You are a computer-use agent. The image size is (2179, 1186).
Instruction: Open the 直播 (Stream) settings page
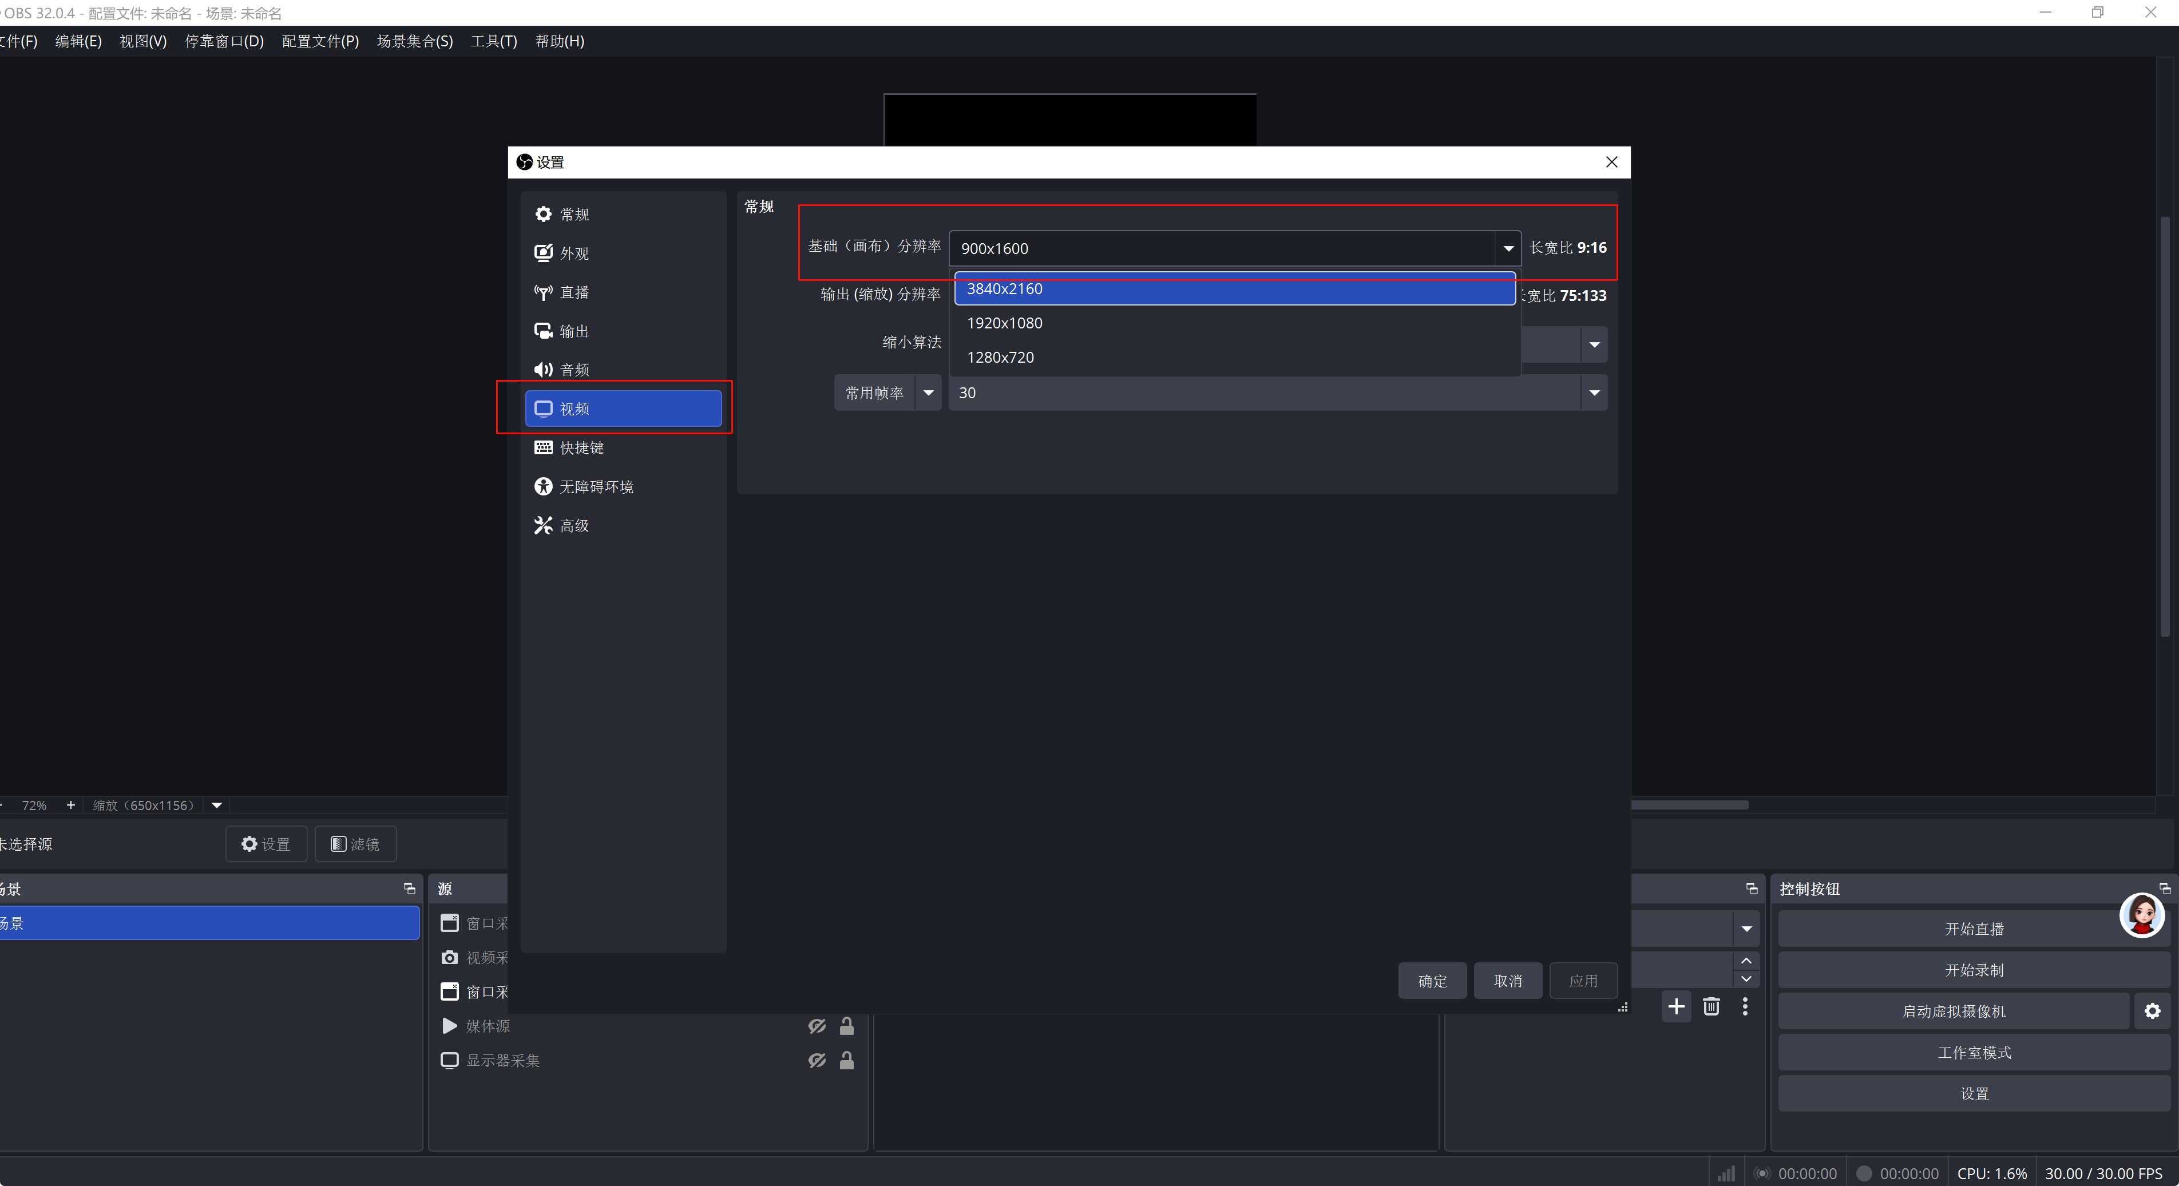point(575,292)
